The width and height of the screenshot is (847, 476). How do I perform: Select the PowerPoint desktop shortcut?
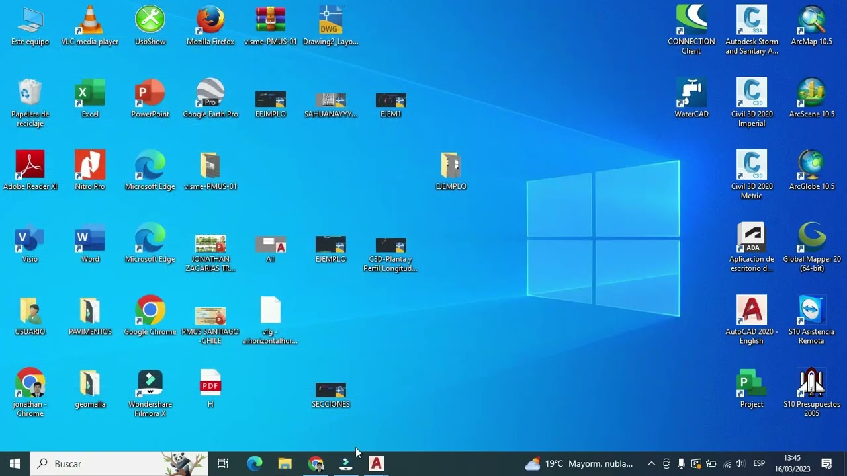150,98
